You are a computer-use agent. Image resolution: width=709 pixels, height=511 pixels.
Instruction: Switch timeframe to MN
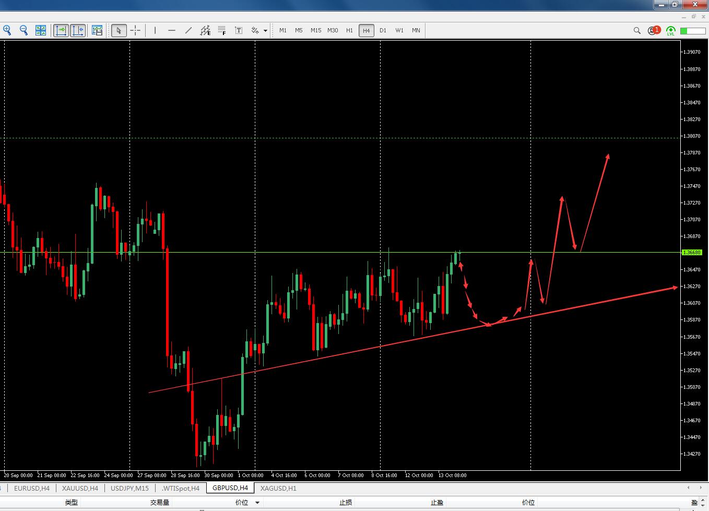coord(416,30)
